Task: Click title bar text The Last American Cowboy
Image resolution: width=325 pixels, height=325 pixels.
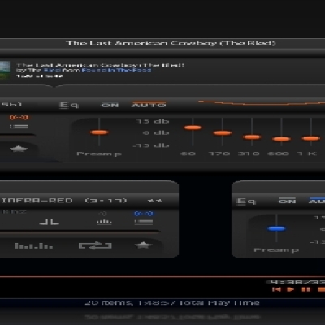Action: 171,43
